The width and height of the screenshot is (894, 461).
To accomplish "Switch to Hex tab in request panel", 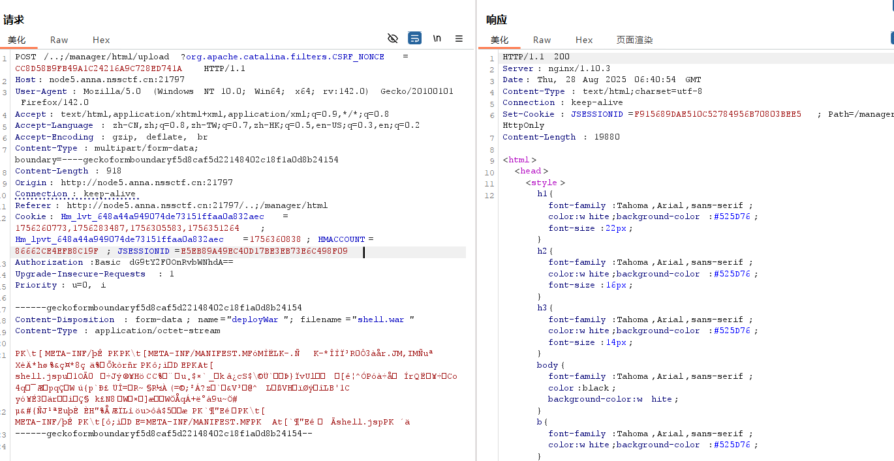I will pos(101,40).
